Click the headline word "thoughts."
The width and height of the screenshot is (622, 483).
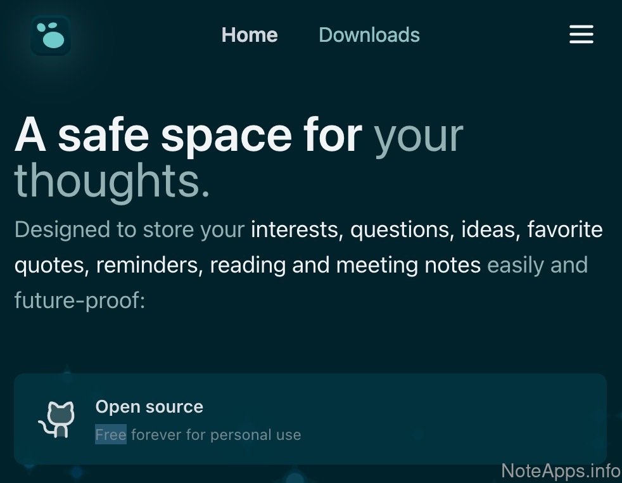(x=111, y=180)
